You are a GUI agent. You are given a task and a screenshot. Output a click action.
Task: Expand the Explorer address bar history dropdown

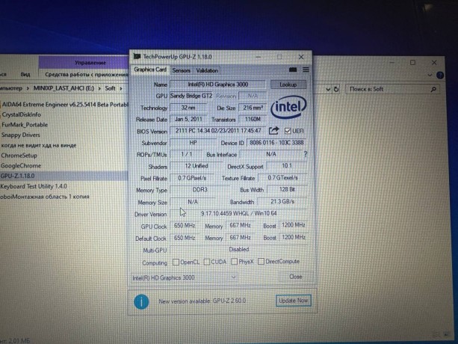328,89
